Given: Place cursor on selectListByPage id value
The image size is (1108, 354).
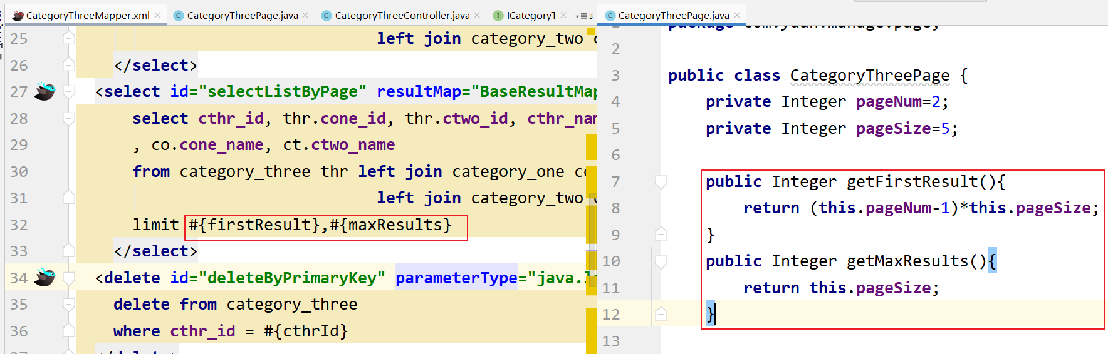Looking at the screenshot, I should 282,92.
